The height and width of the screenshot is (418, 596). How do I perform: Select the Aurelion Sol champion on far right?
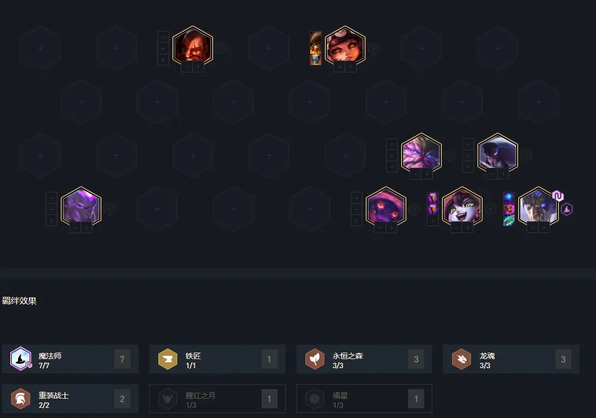538,206
